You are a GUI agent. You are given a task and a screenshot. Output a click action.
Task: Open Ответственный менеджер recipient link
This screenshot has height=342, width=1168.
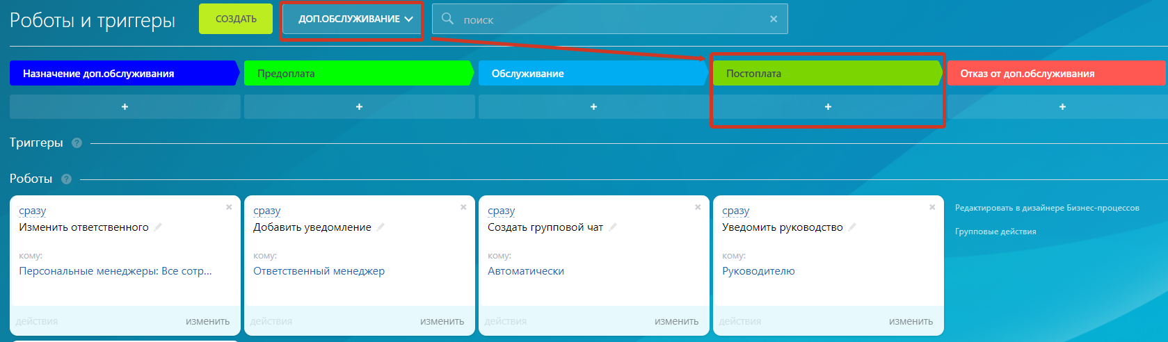point(319,271)
